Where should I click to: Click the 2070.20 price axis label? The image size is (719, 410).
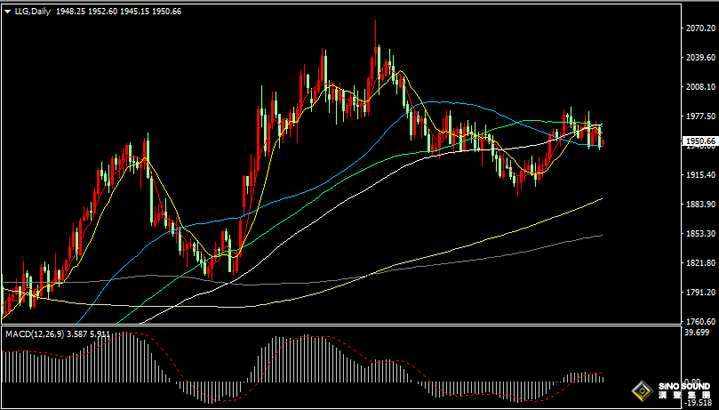[x=699, y=28]
